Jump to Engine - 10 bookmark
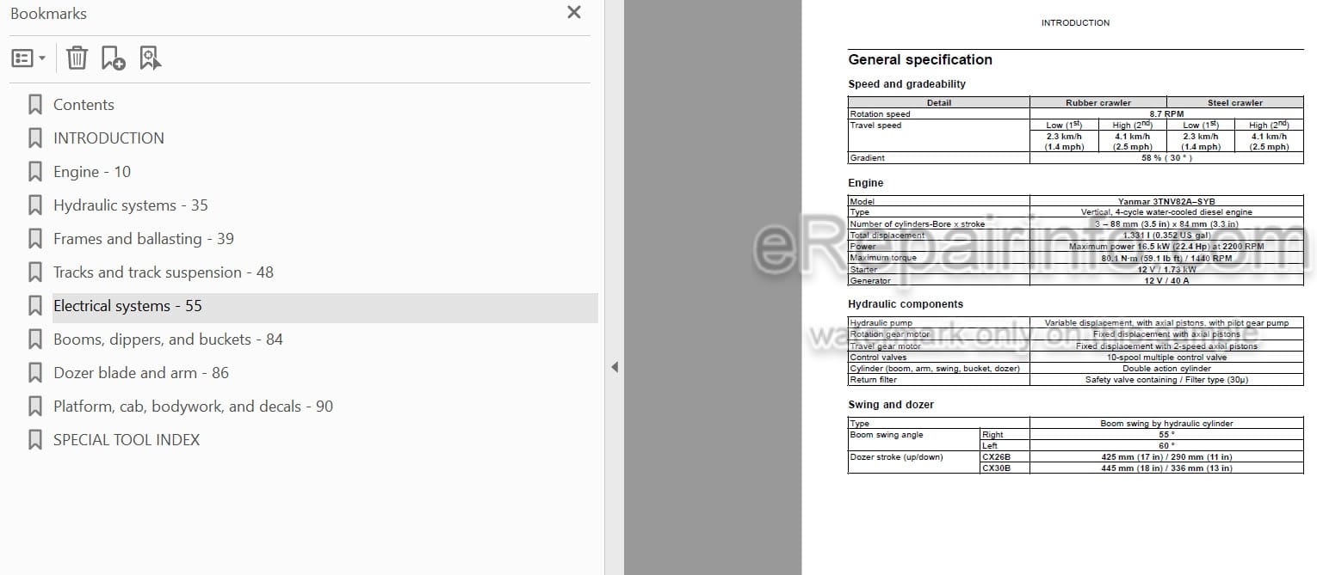This screenshot has height=575, width=1317. coord(92,172)
